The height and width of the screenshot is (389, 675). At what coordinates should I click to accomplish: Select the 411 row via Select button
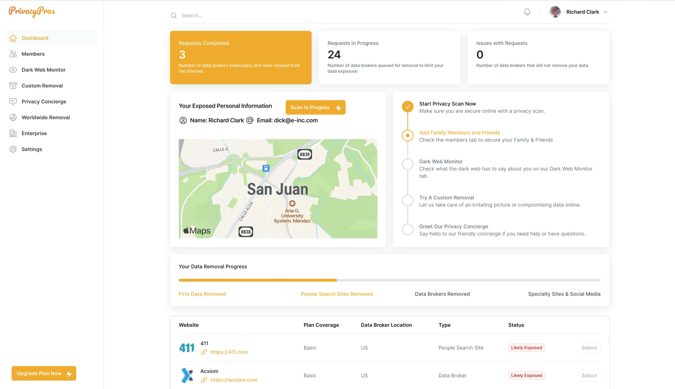[589, 348]
